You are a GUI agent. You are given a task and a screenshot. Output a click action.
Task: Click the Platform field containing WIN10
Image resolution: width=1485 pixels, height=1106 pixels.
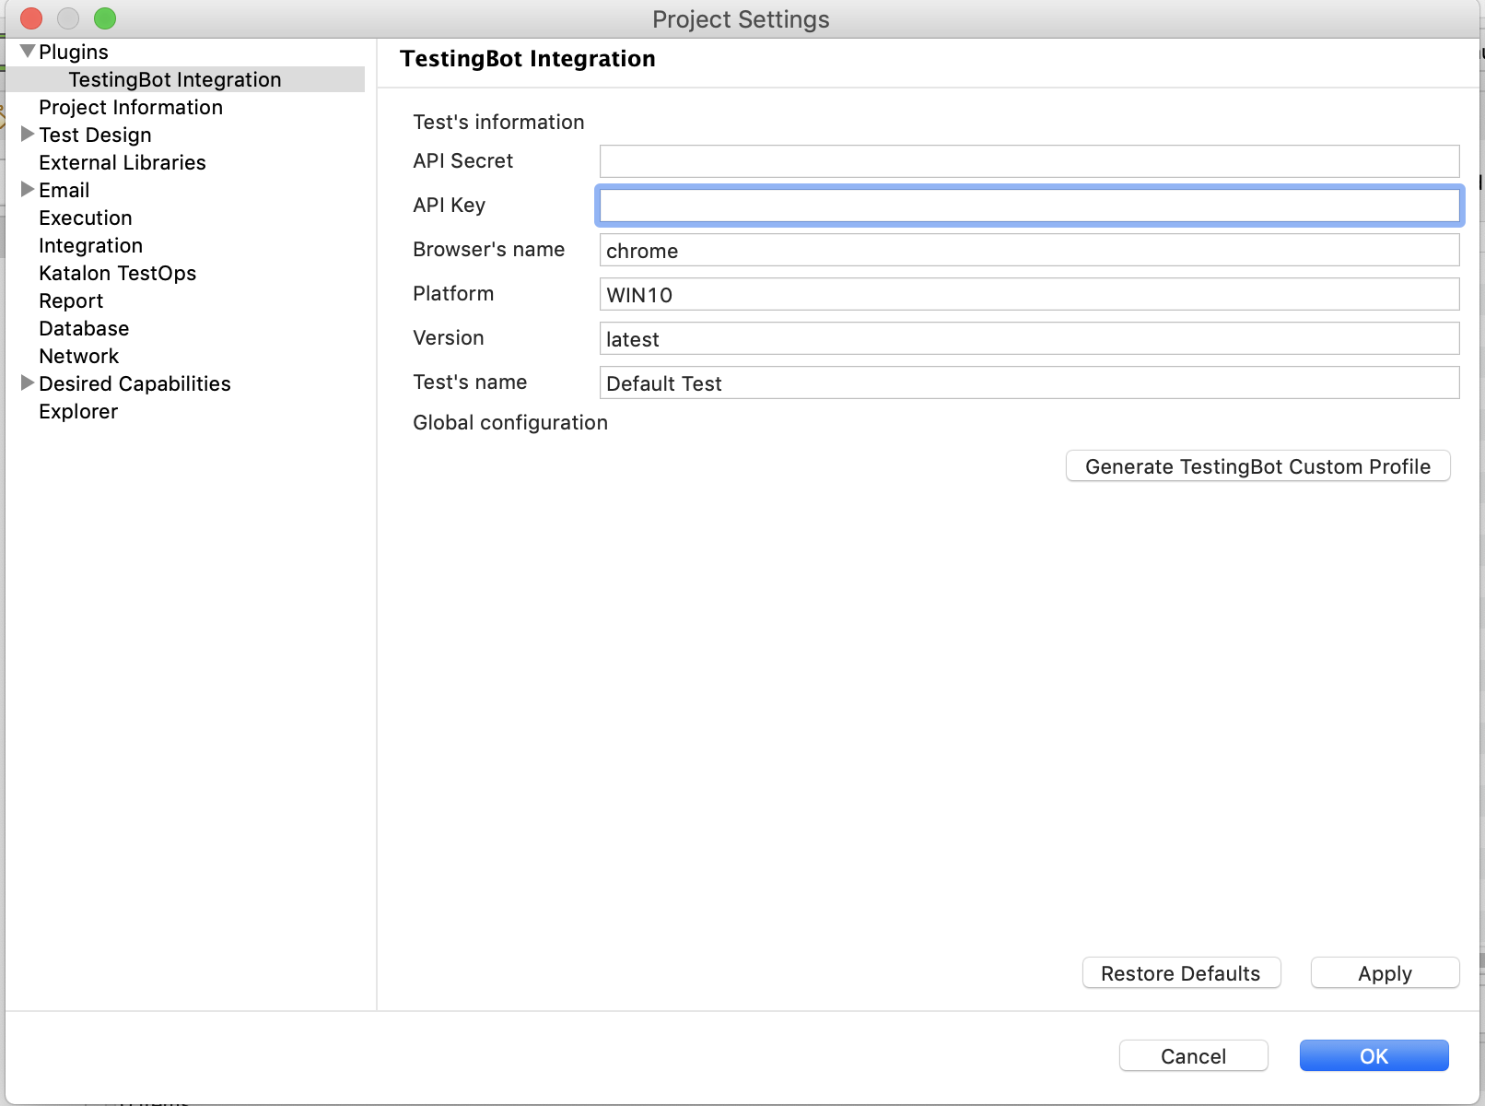(x=1029, y=294)
